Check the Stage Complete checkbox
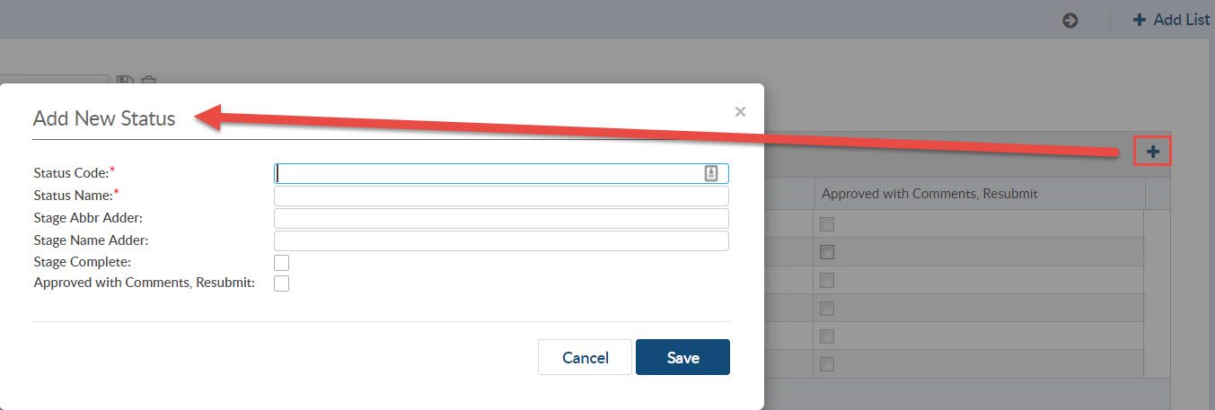The image size is (1215, 410). (x=281, y=263)
